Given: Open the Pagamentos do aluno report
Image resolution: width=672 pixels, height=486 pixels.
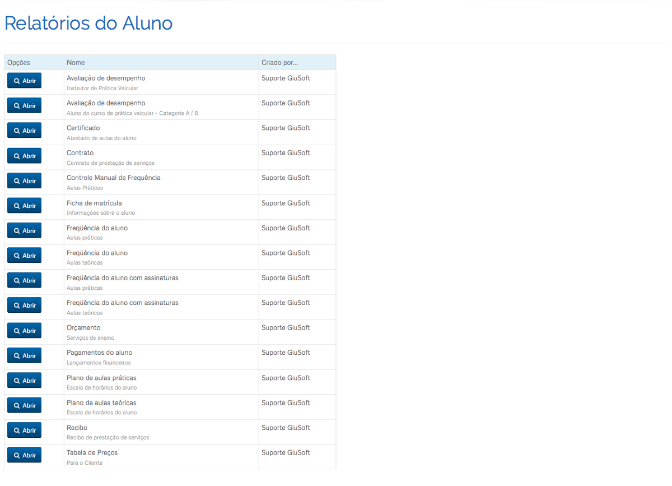Looking at the screenshot, I should coord(24,355).
